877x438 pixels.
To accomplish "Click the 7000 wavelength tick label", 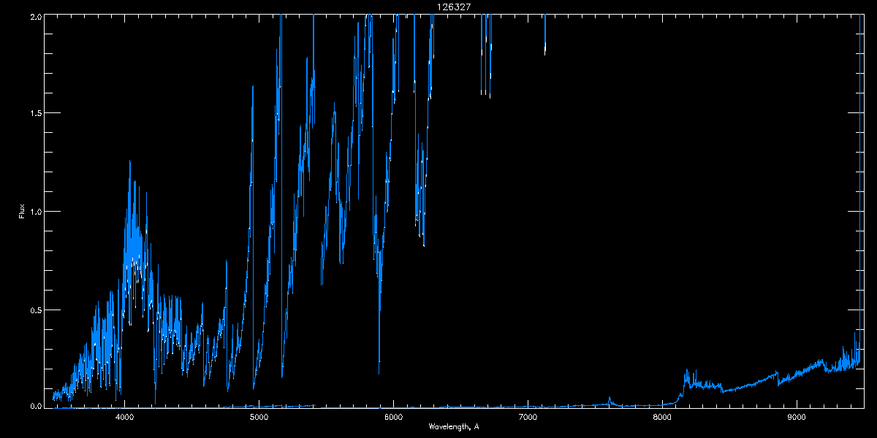I will pyautogui.click(x=528, y=417).
